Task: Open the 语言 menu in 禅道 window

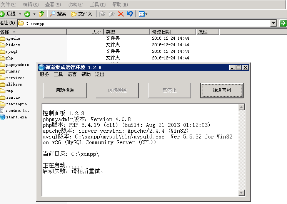Action: pyautogui.click(x=72, y=74)
